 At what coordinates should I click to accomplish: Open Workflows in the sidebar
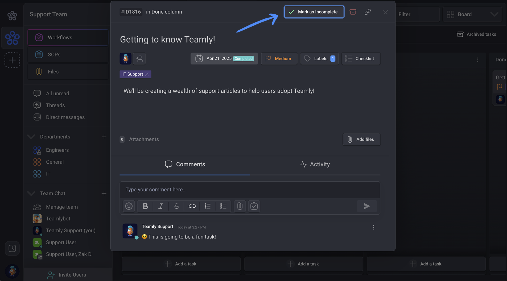point(68,37)
